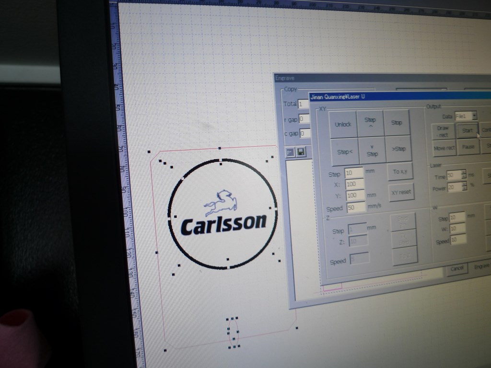Screen dimensions: 491x368
Task: Click the Cancel button
Action: (x=457, y=268)
